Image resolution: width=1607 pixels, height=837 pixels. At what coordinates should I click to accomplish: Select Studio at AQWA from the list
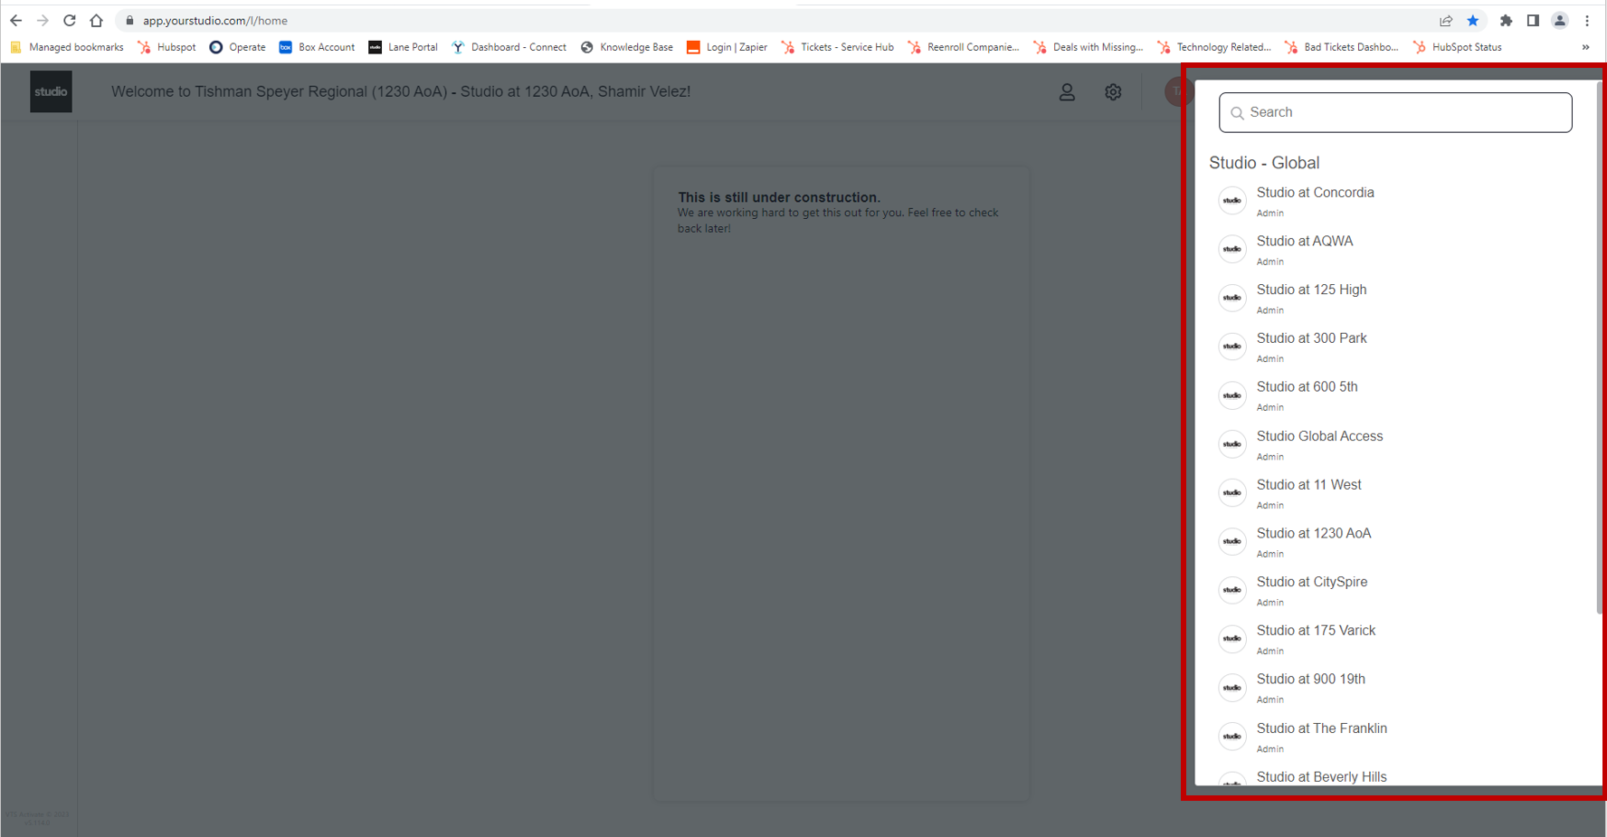[x=1304, y=242]
